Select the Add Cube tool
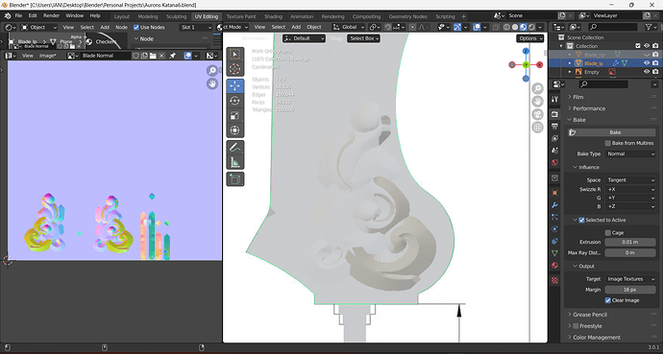 235,178
